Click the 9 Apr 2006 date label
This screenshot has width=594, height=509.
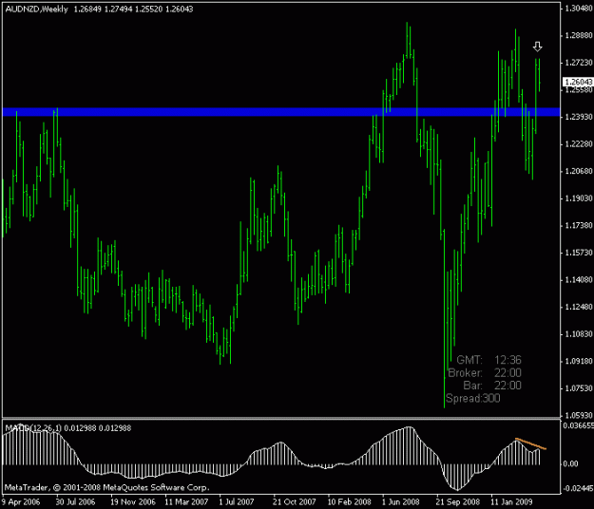[x=21, y=502]
